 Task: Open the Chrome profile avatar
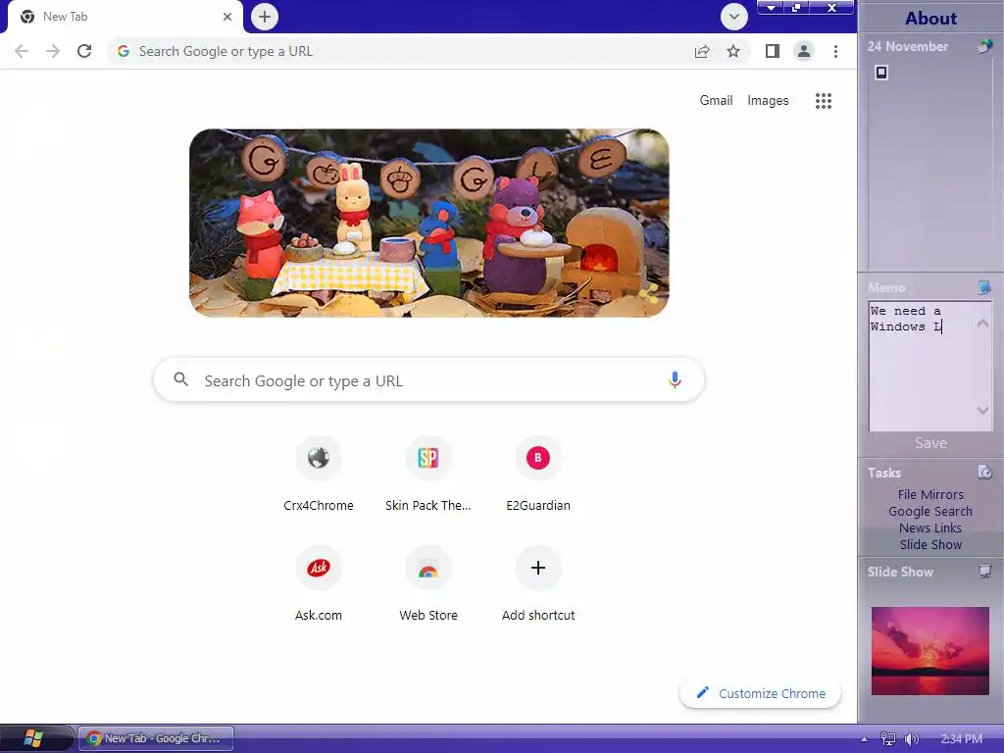click(804, 51)
